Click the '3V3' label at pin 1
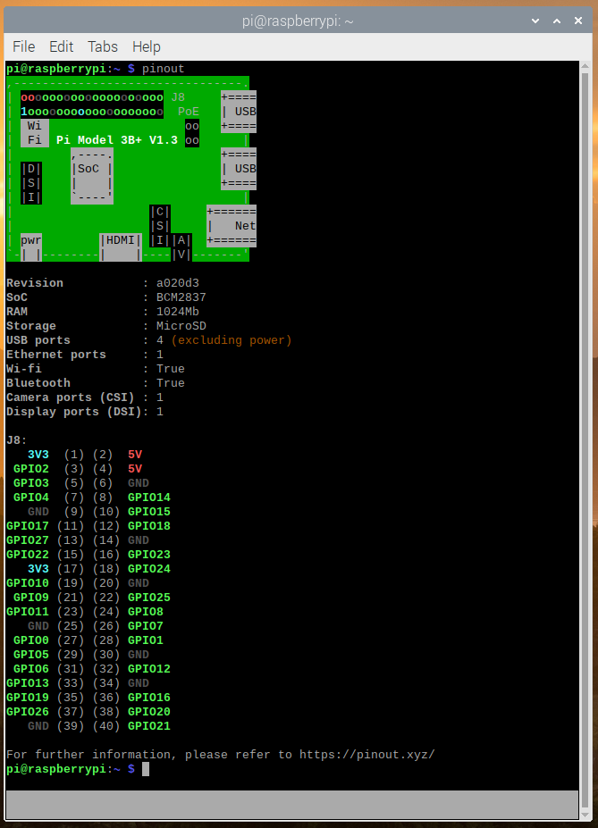Image resolution: width=598 pixels, height=828 pixels. 38,455
